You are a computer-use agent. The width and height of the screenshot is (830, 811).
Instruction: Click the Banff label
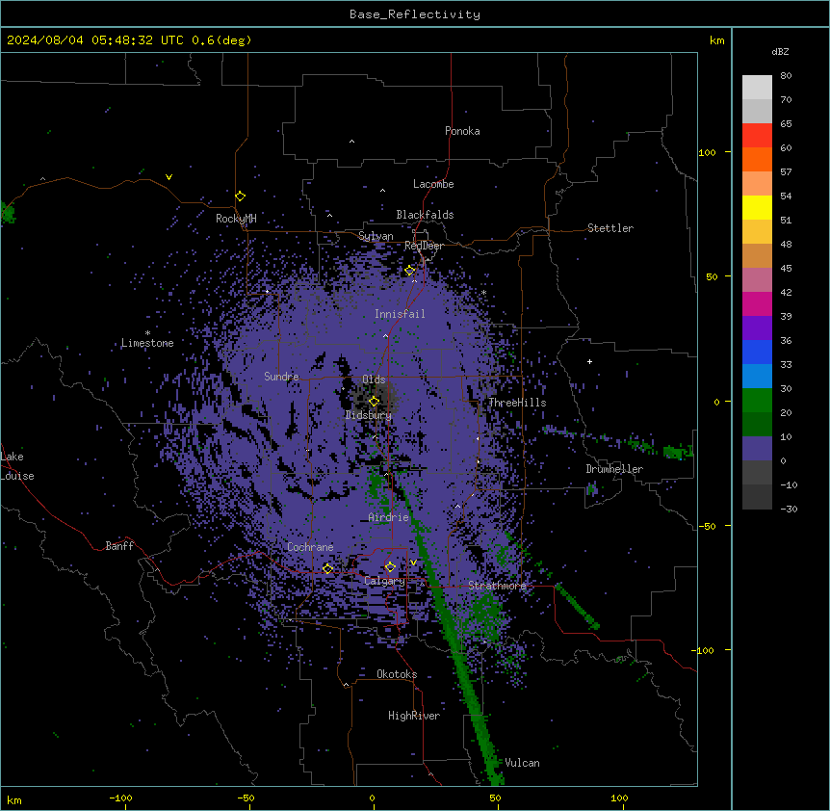[119, 546]
